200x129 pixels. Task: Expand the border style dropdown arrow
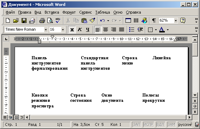click(156, 30)
